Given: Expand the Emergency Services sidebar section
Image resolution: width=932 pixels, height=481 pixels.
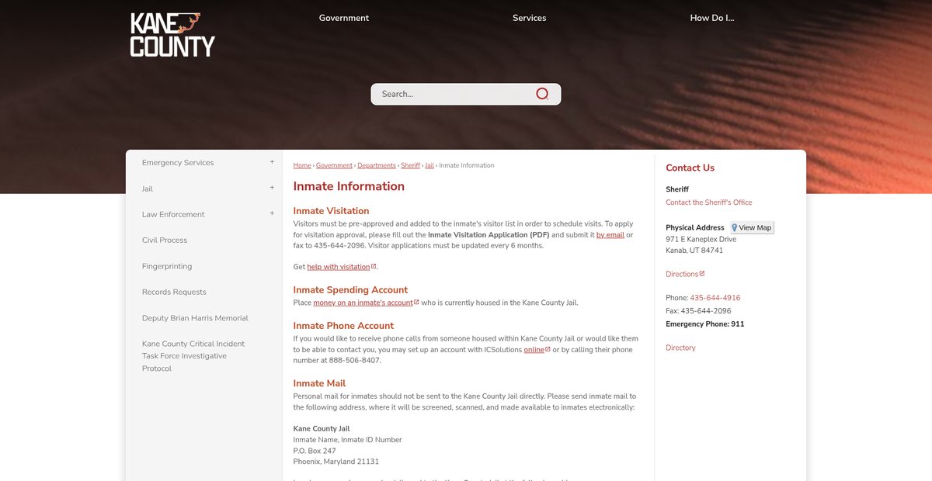Looking at the screenshot, I should [272, 162].
